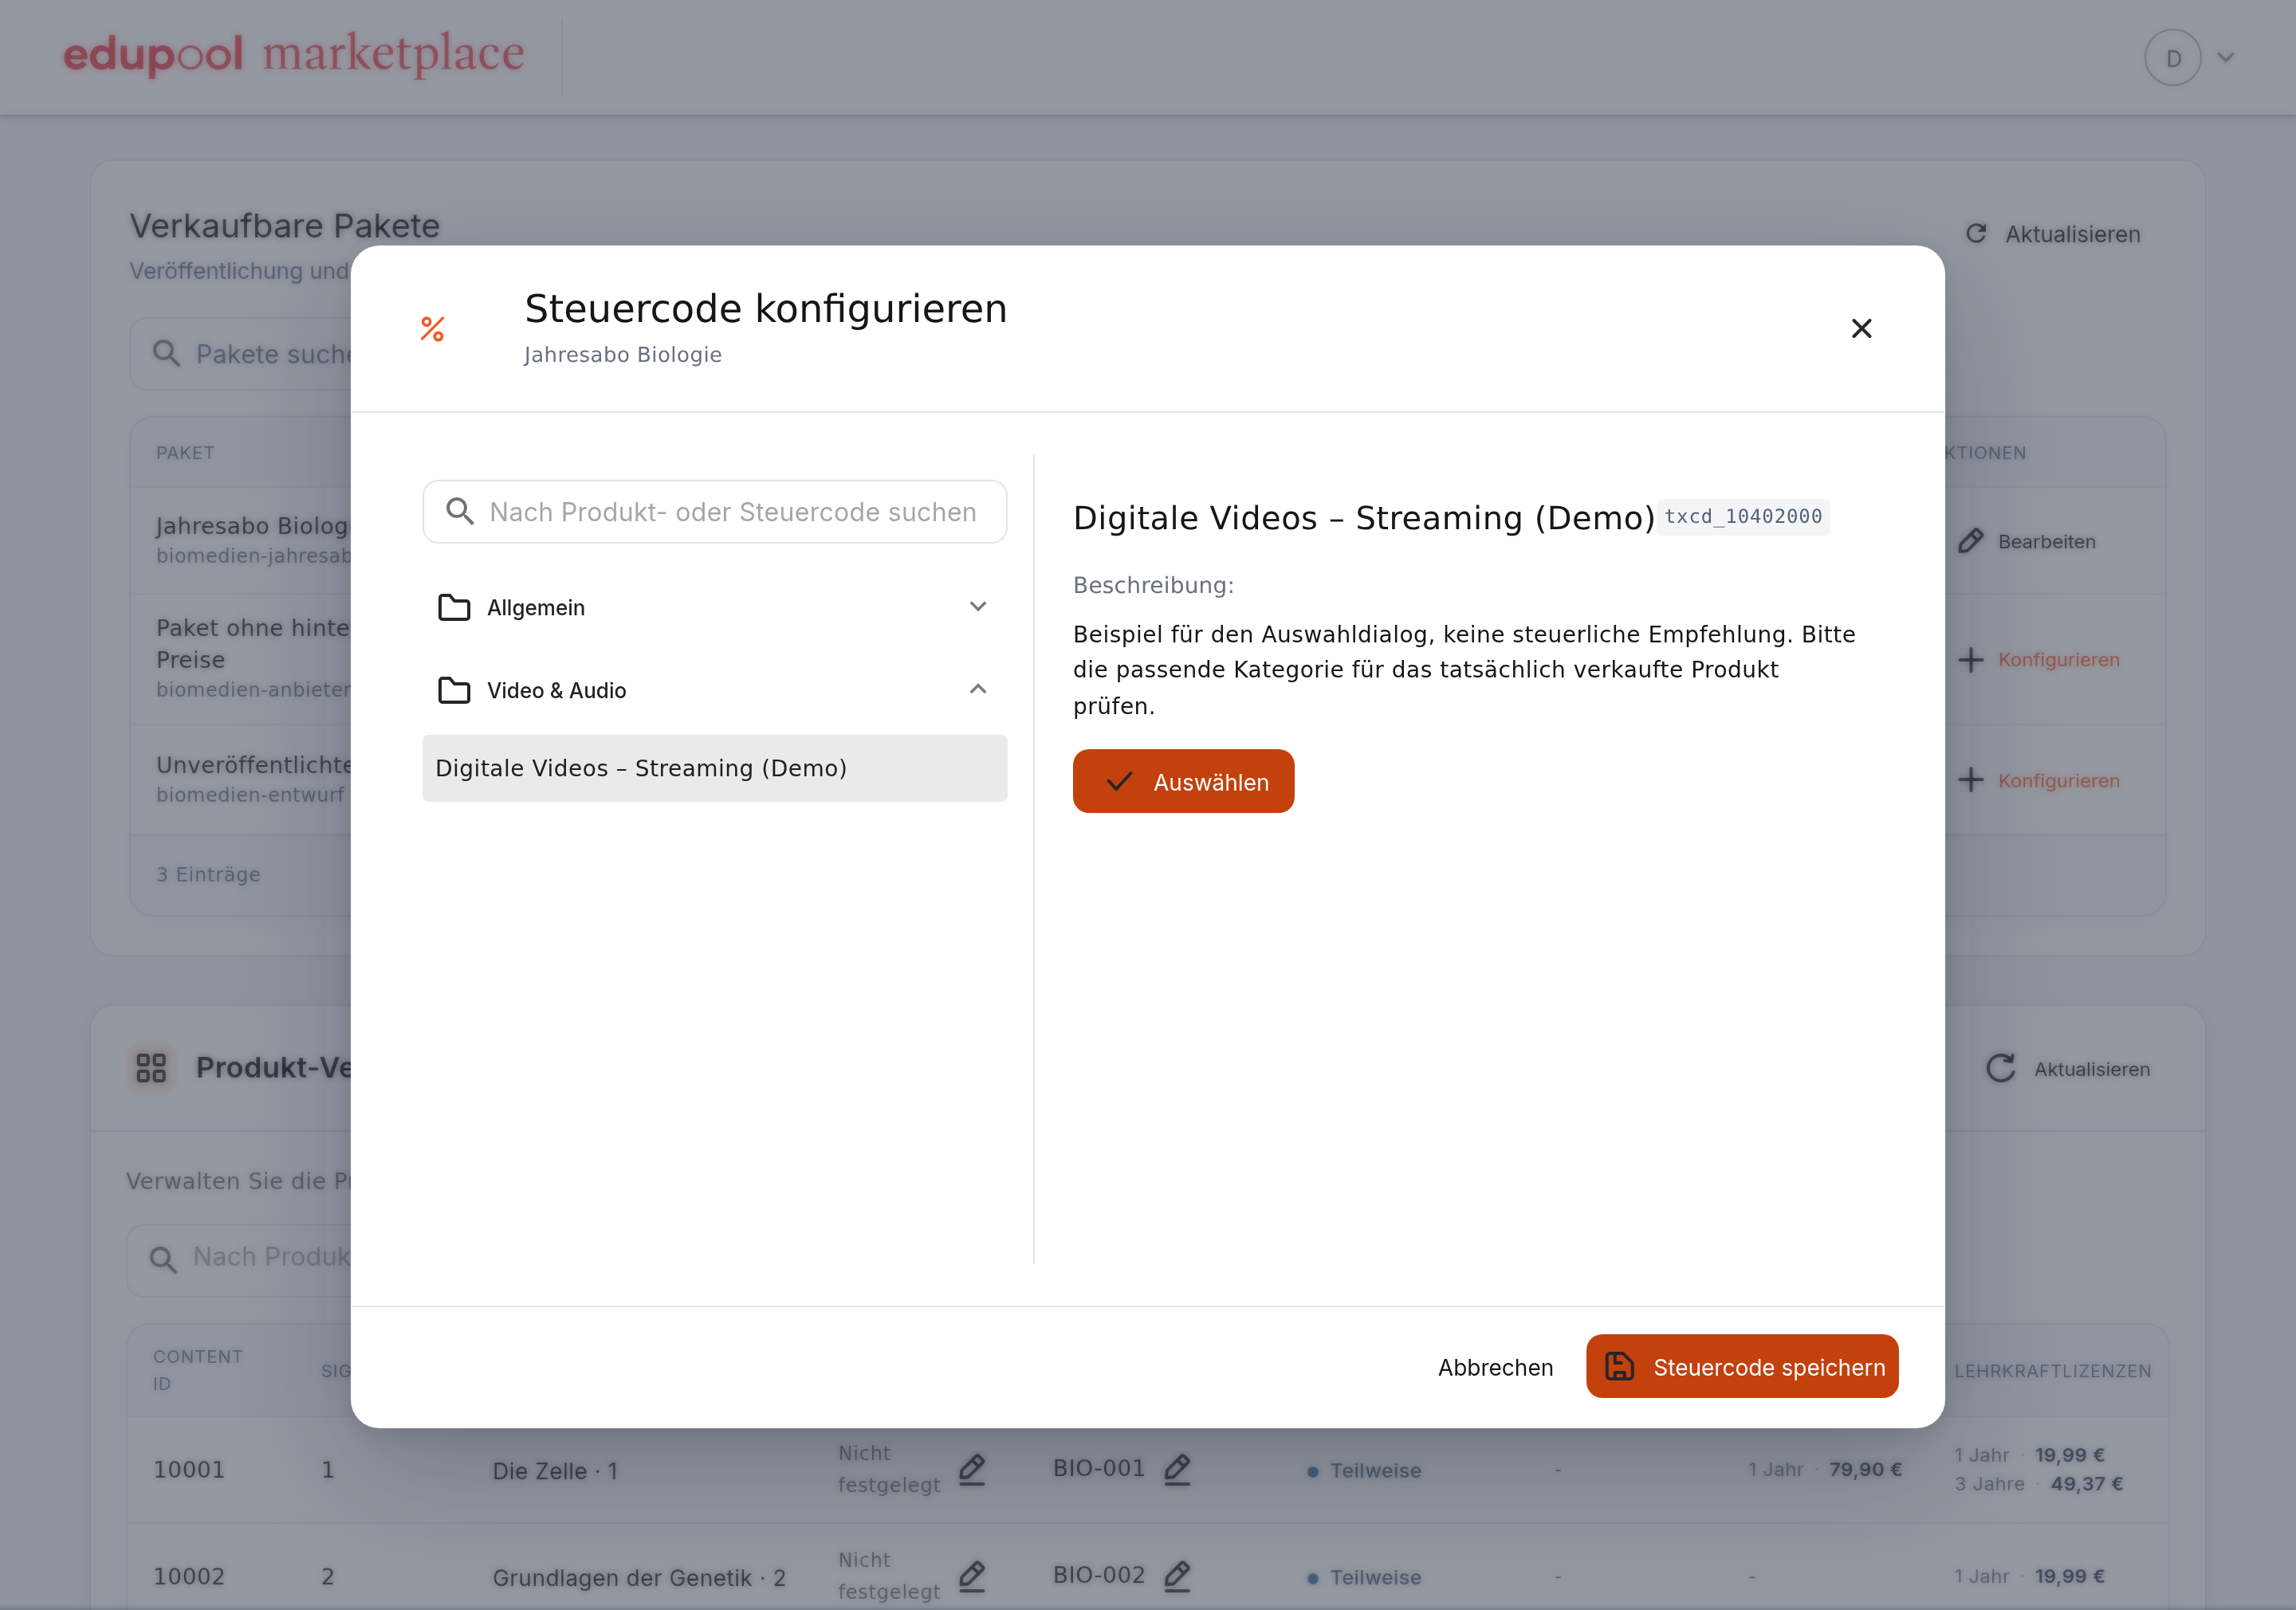Click the Jahresabo Biologie subtitle in dialog
This screenshot has width=2296, height=1610.
click(622, 354)
